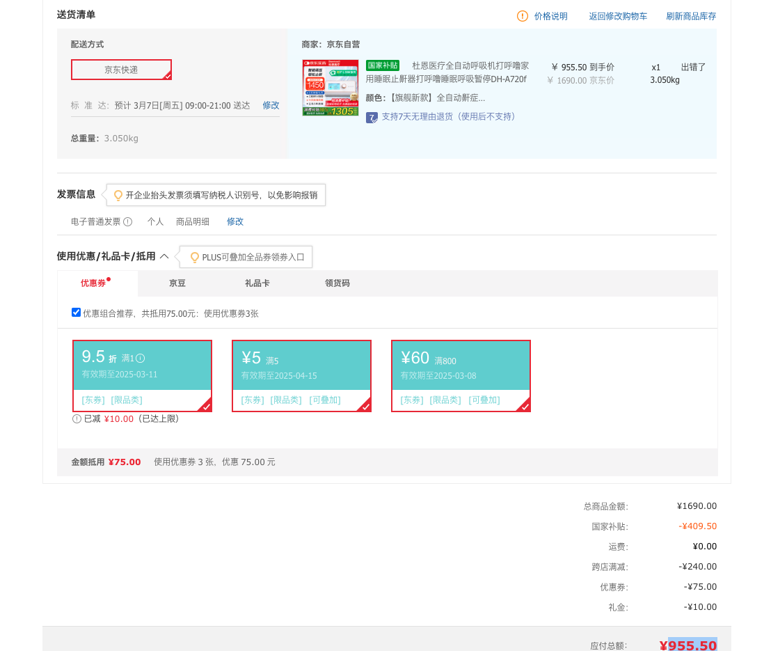The height and width of the screenshot is (651, 771).
Task: Click the info icon on the 9.5折 coupon
Action: tap(140, 358)
